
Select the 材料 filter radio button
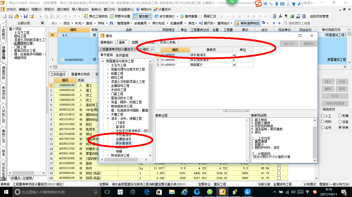(x=323, y=122)
